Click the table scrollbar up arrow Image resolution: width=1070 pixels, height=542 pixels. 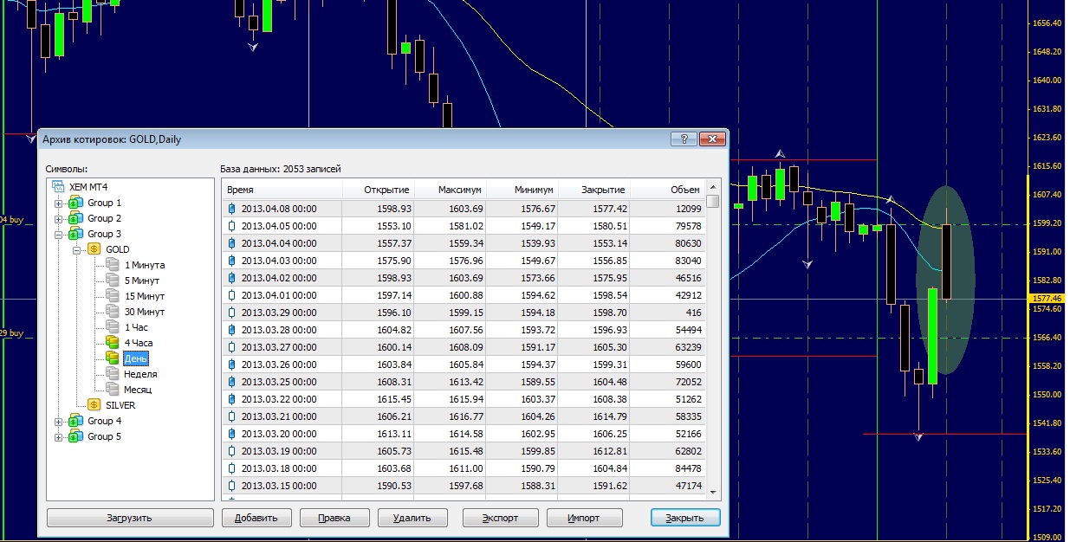pyautogui.click(x=713, y=187)
